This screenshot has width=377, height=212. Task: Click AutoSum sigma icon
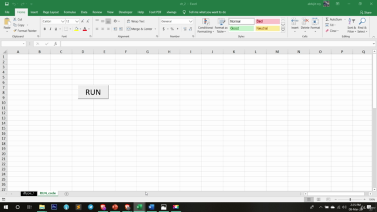pos(327,19)
